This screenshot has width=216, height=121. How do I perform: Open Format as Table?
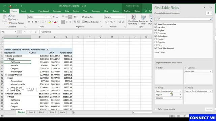(143, 19)
